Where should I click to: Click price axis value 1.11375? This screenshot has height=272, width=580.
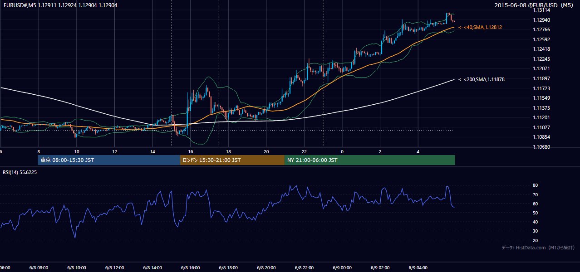pyautogui.click(x=541, y=108)
